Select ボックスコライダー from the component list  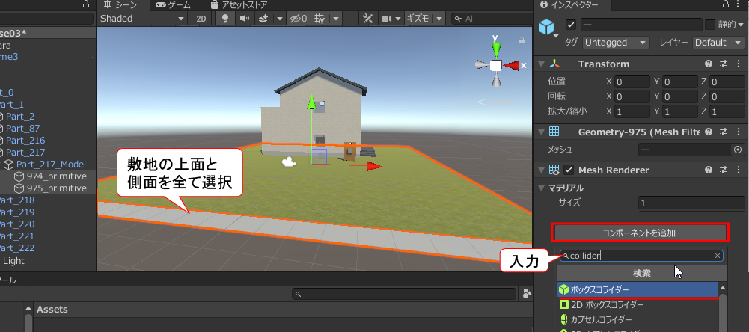coord(638,289)
